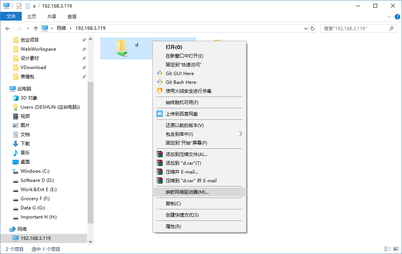The width and height of the screenshot is (402, 254).
Task: Switch to the 共享 ribbon tab
Action: (x=51, y=17)
